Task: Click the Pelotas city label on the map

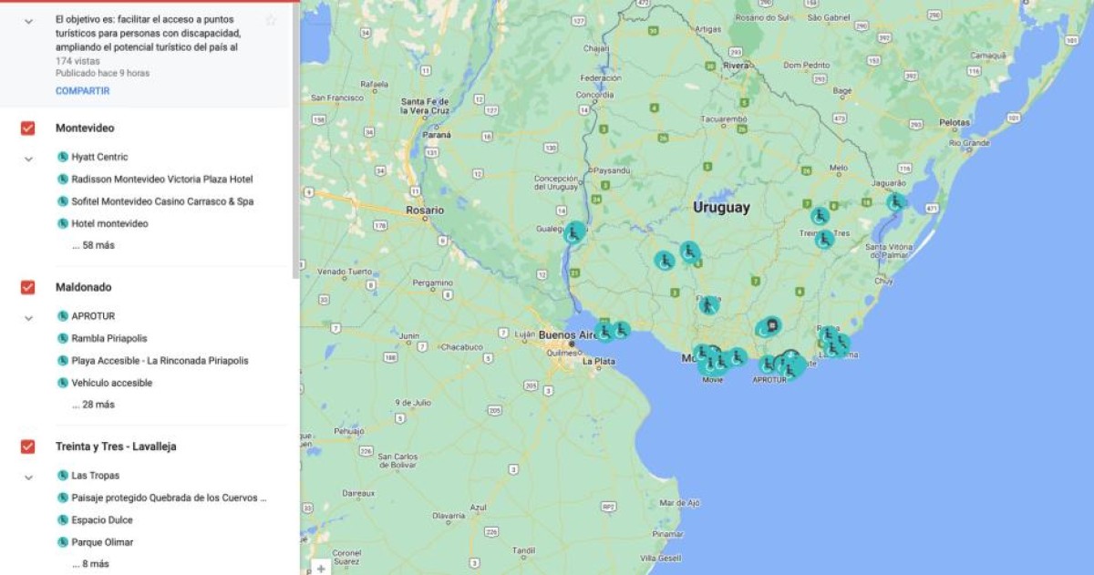Action: click(x=955, y=121)
